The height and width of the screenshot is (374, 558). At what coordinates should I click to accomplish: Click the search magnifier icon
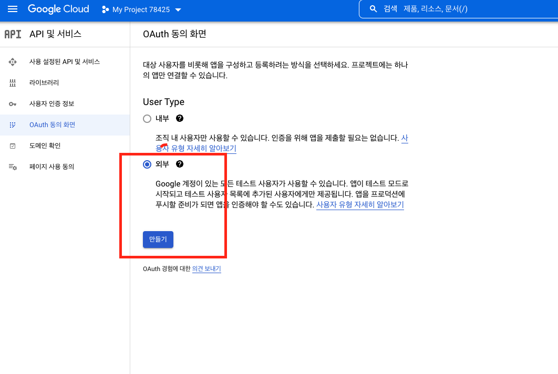click(x=374, y=9)
